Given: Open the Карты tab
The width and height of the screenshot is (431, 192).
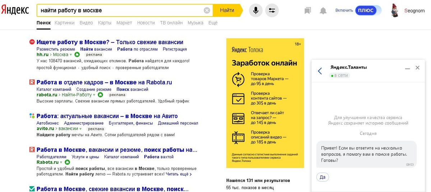Looking at the screenshot, I should coord(105,23).
